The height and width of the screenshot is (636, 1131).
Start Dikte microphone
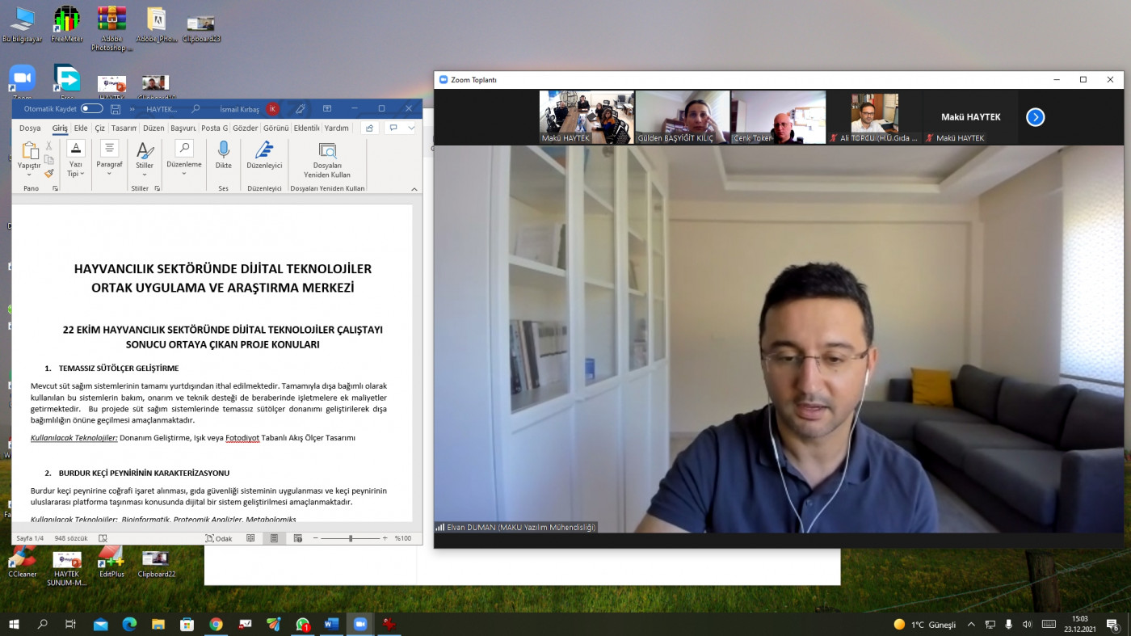[223, 155]
